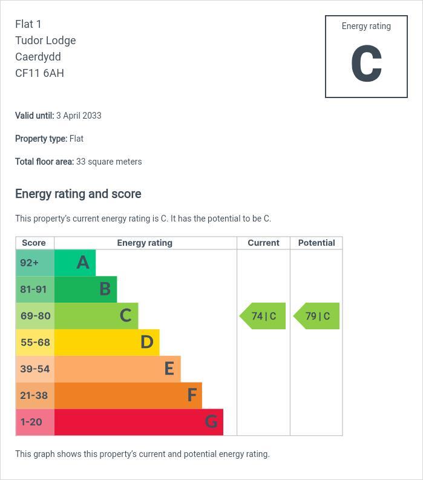Click the large energy rating C box
The image size is (423, 480).
pos(366,57)
